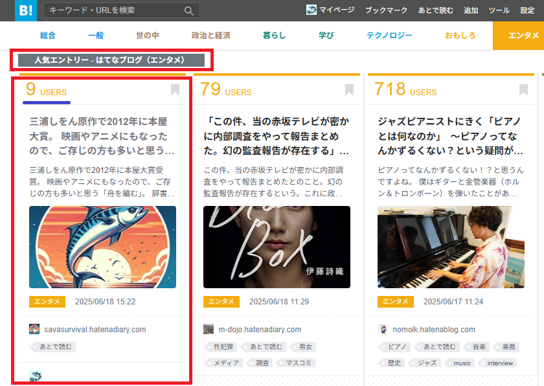The width and height of the screenshot is (544, 386).
Task: Bookmark the 718 USERS entry
Action: click(523, 90)
